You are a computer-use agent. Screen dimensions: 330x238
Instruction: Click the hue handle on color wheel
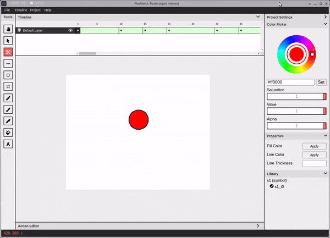point(312,54)
